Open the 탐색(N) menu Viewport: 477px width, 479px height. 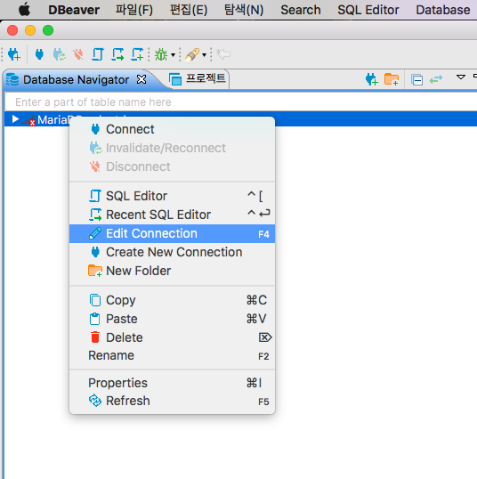[x=244, y=10]
